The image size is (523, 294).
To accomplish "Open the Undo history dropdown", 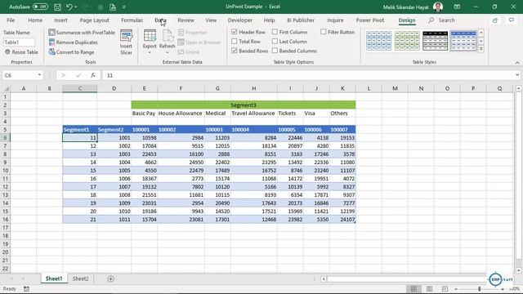I will [x=76, y=7].
